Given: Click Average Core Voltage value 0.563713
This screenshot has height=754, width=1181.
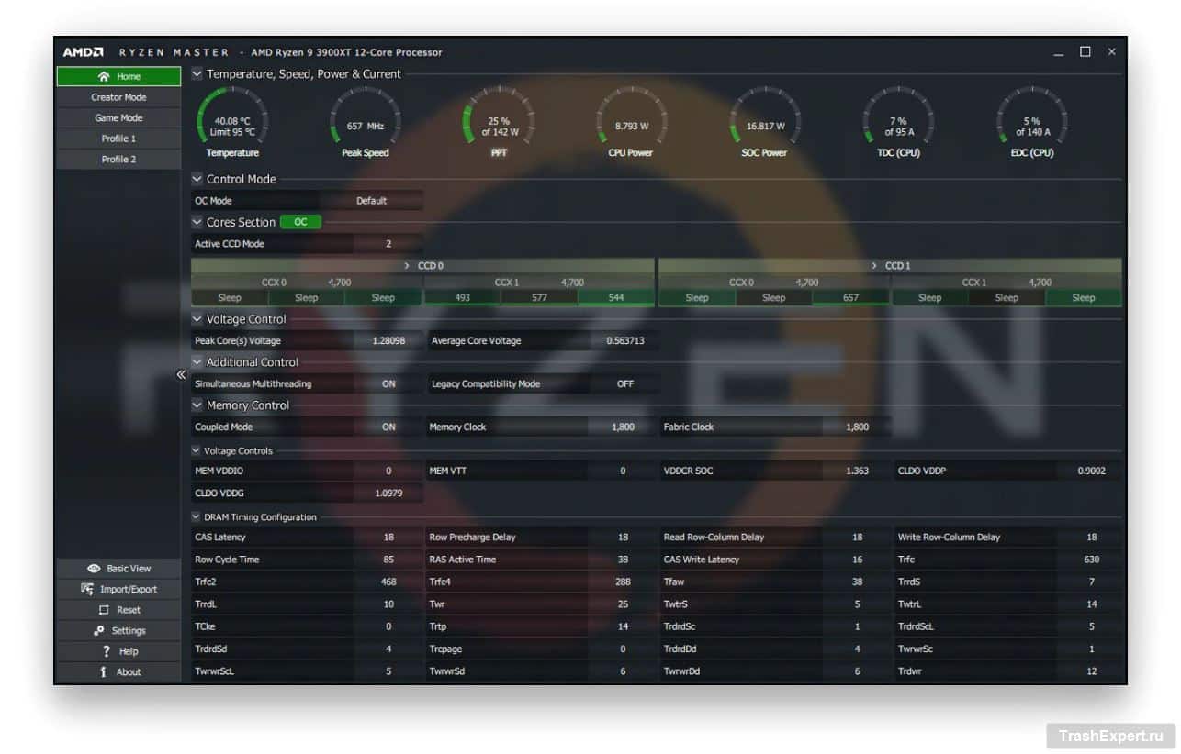Looking at the screenshot, I should point(625,341).
